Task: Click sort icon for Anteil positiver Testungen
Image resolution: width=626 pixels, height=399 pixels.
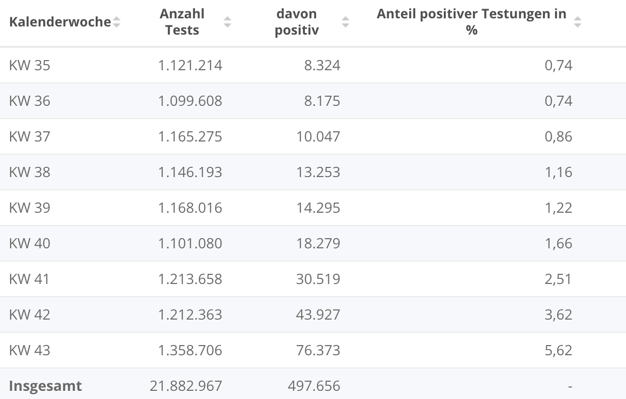Action: (577, 22)
